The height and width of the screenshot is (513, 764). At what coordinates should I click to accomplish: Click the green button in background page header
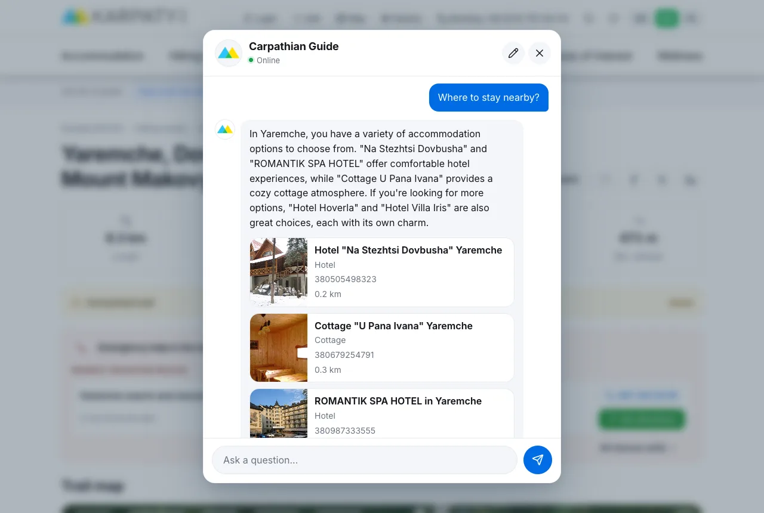pos(667,18)
